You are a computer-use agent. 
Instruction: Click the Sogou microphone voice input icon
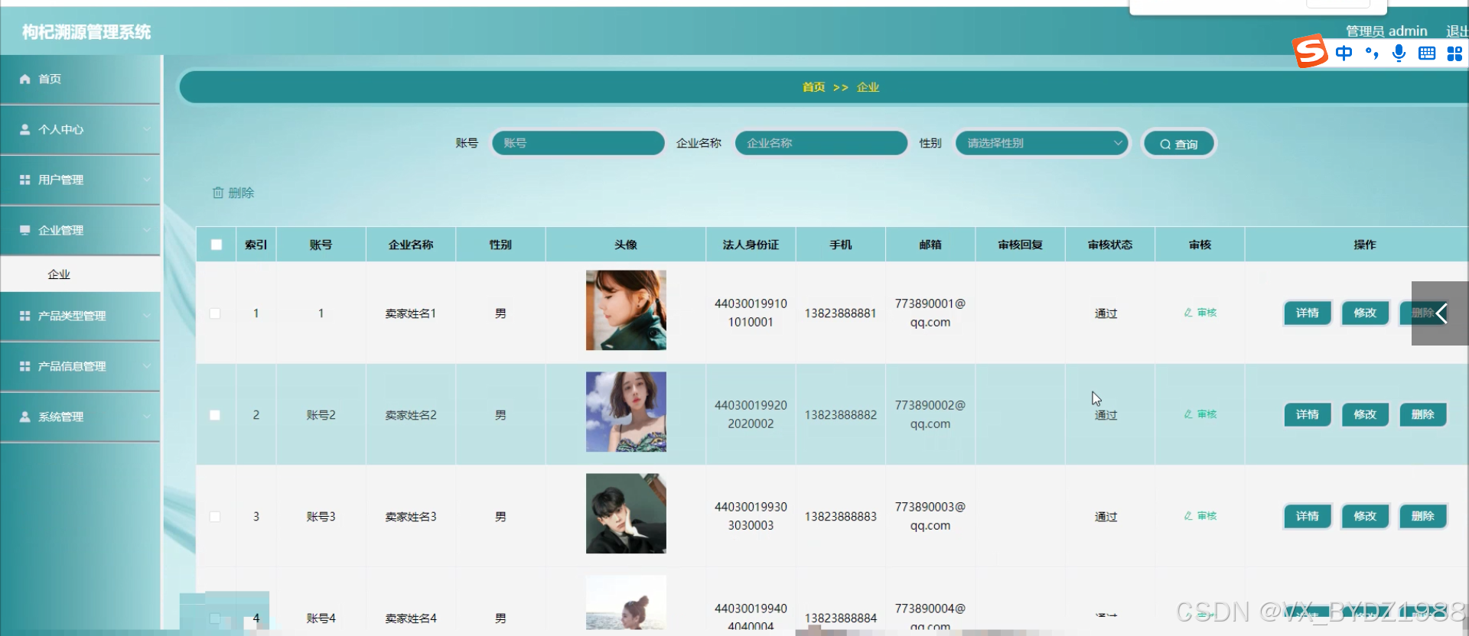[1399, 53]
